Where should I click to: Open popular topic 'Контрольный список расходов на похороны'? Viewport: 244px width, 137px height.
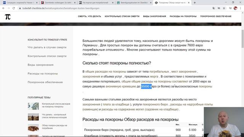tap(56, 105)
